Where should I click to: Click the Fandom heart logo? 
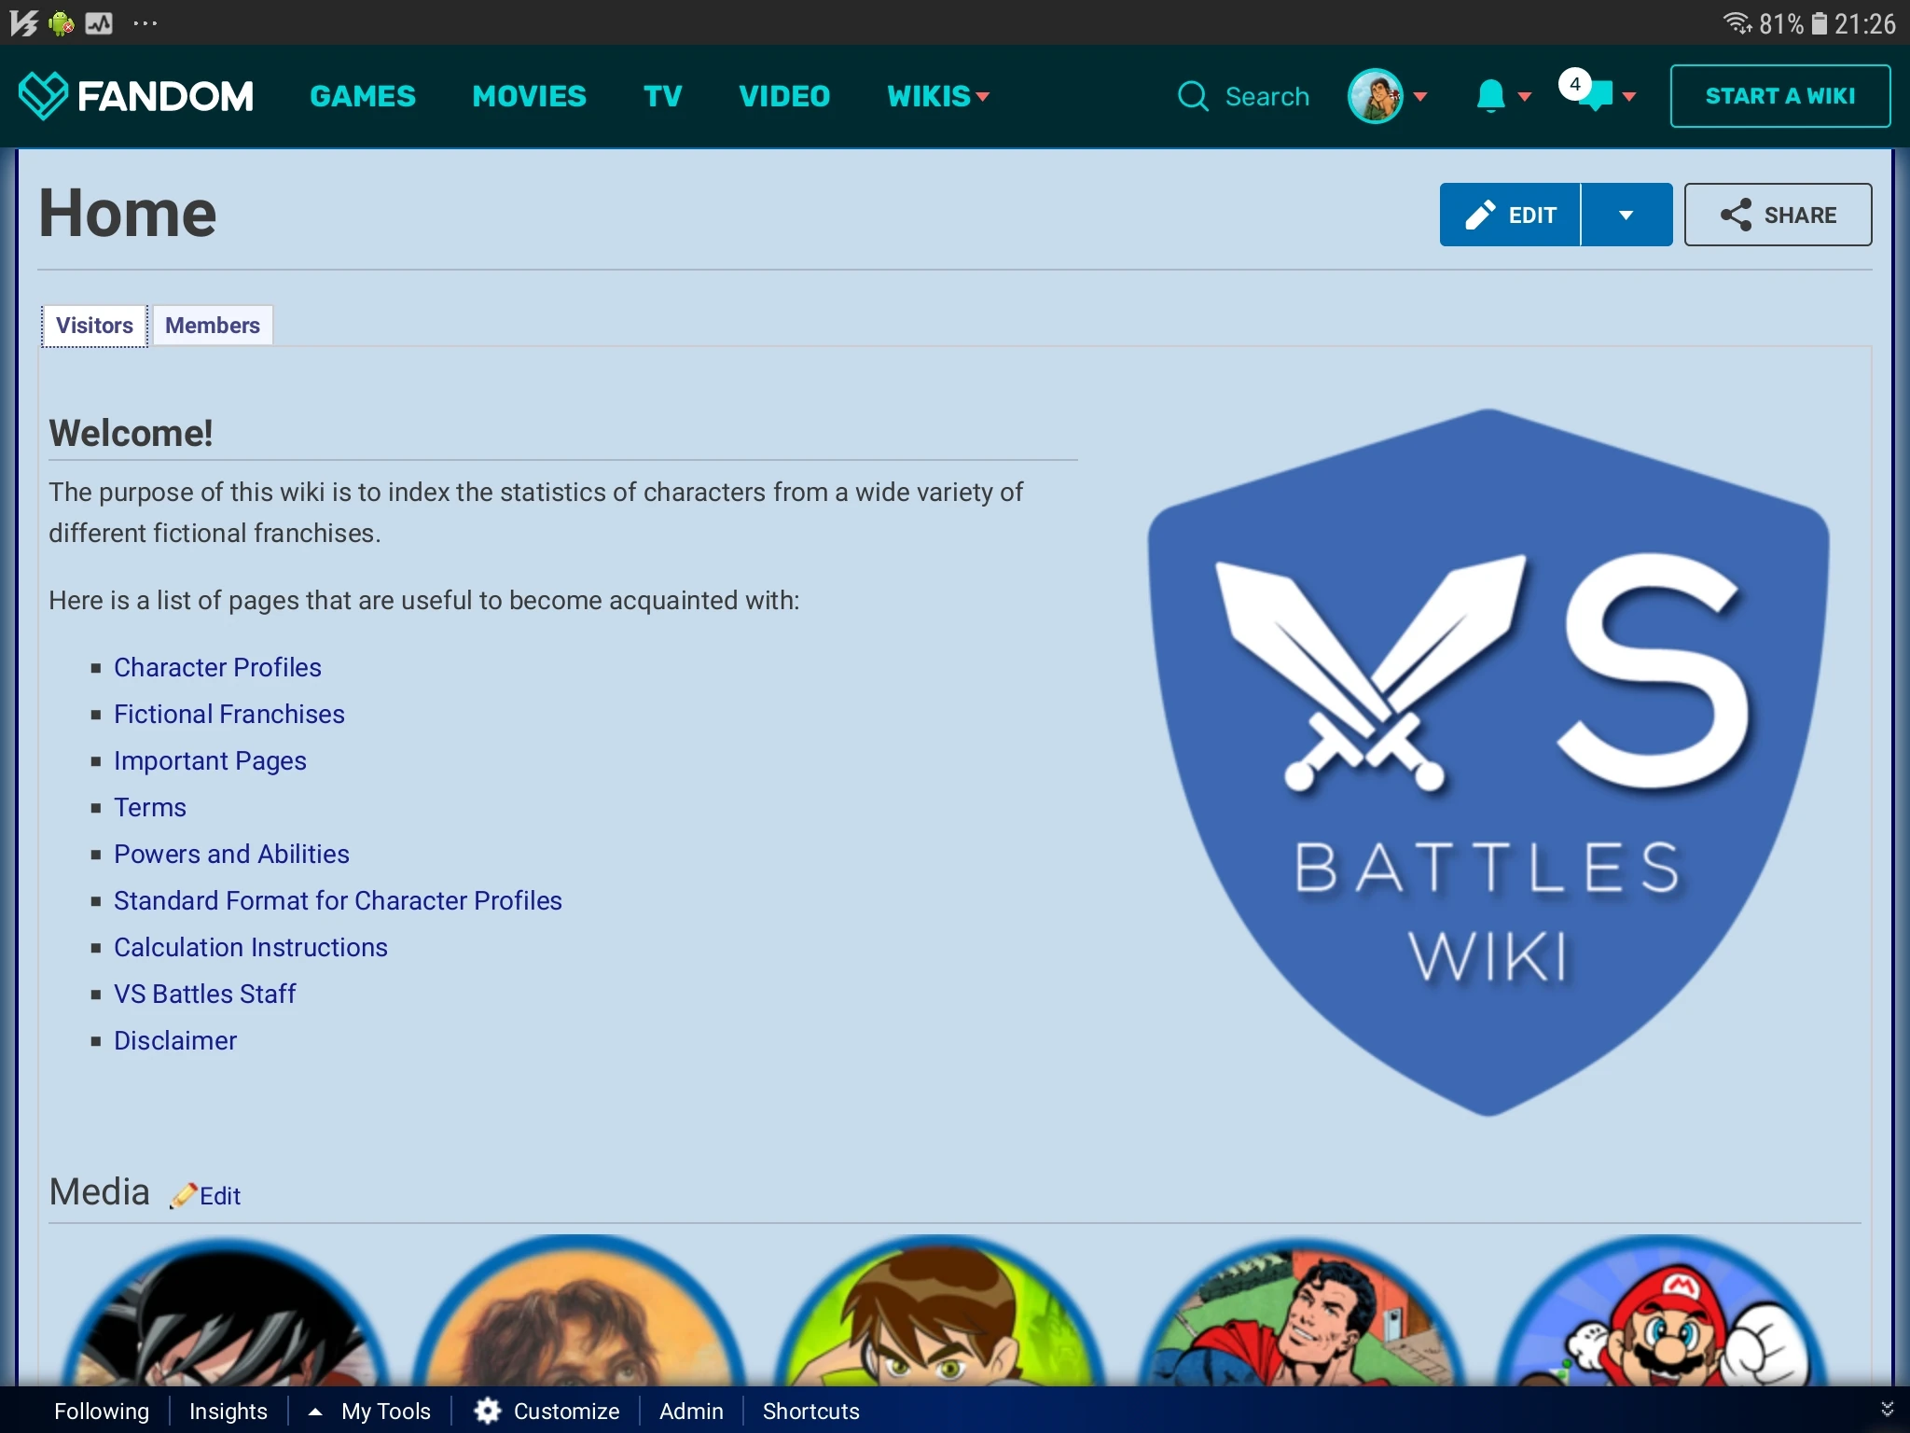tap(43, 95)
